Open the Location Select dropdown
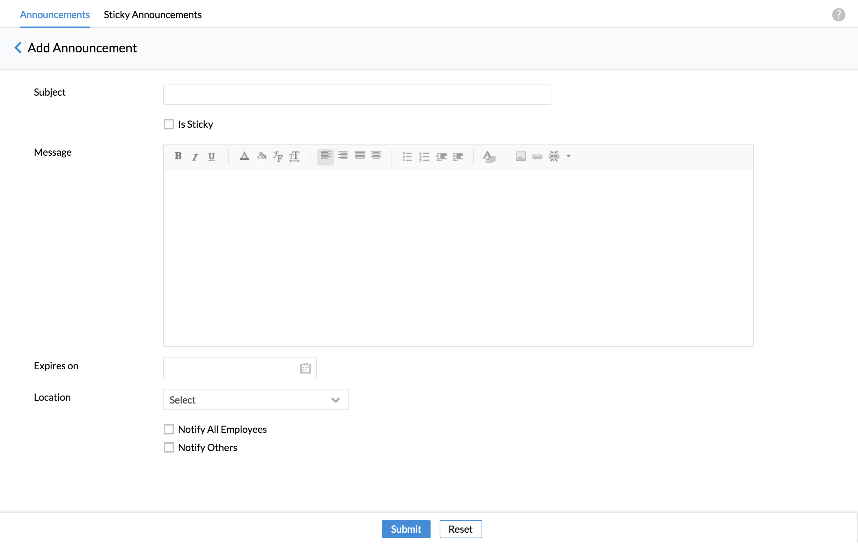Viewport: 858px width, 547px height. (256, 400)
